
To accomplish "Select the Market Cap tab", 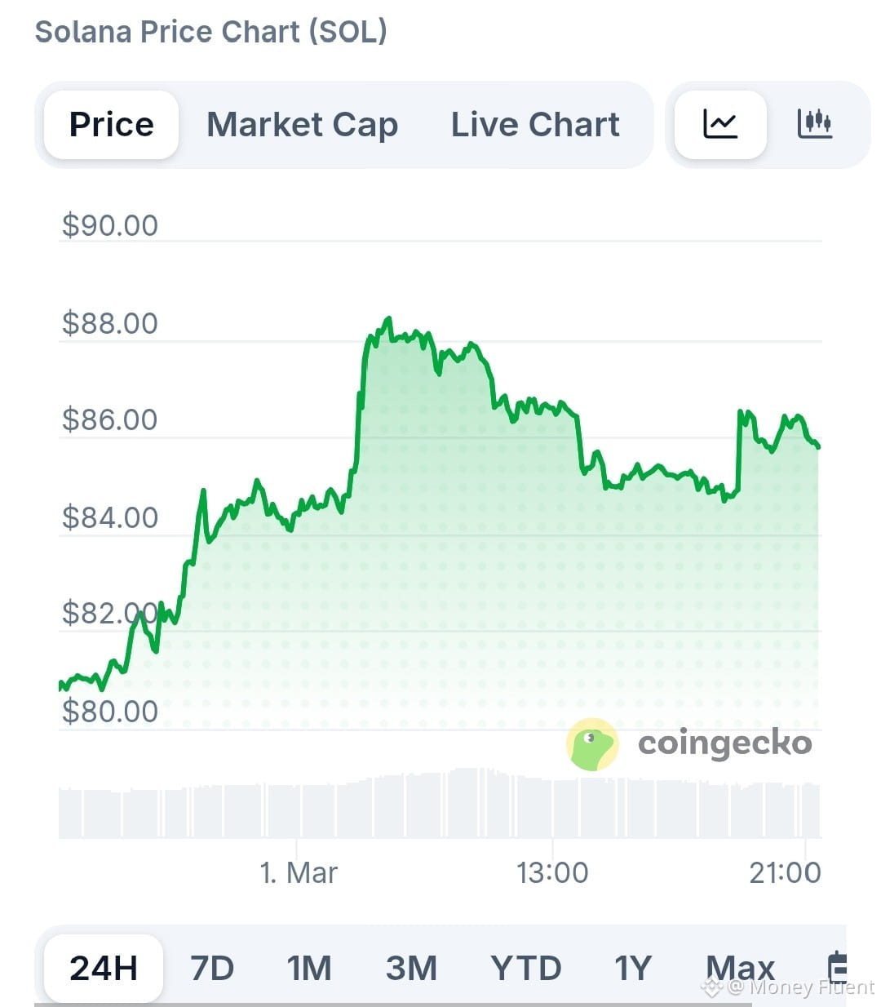I will coord(303,125).
